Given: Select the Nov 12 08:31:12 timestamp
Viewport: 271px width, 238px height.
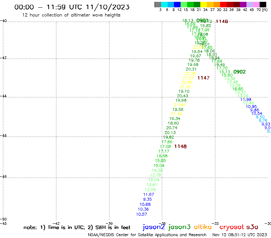Looking at the screenshot, I should [240, 235].
